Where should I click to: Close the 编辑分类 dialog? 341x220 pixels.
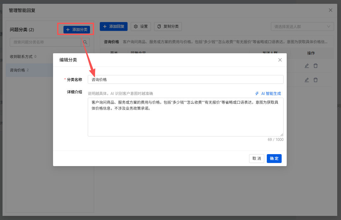[x=280, y=60]
